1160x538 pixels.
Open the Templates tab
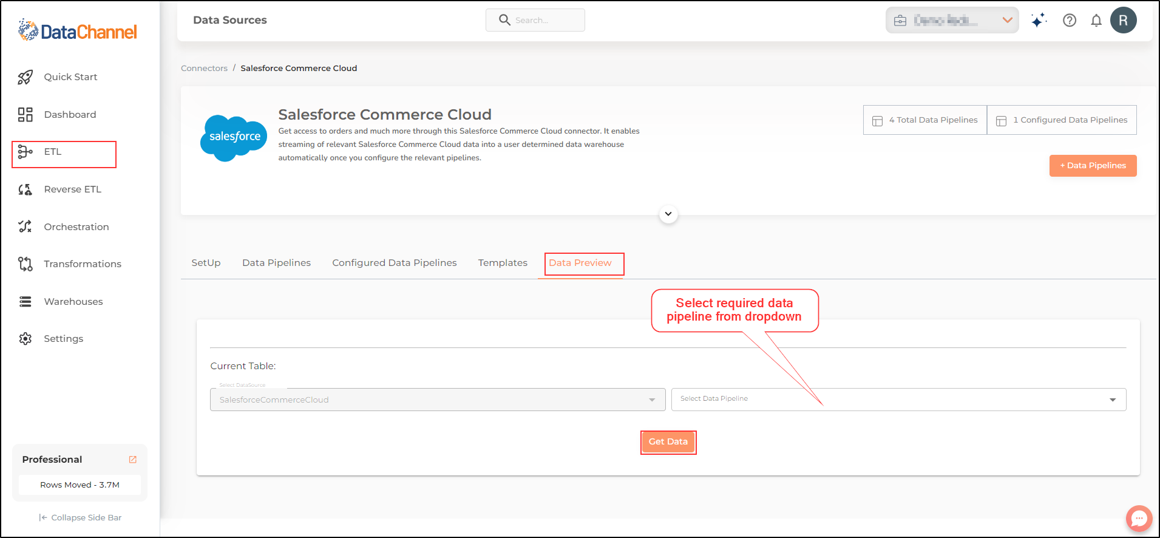503,263
